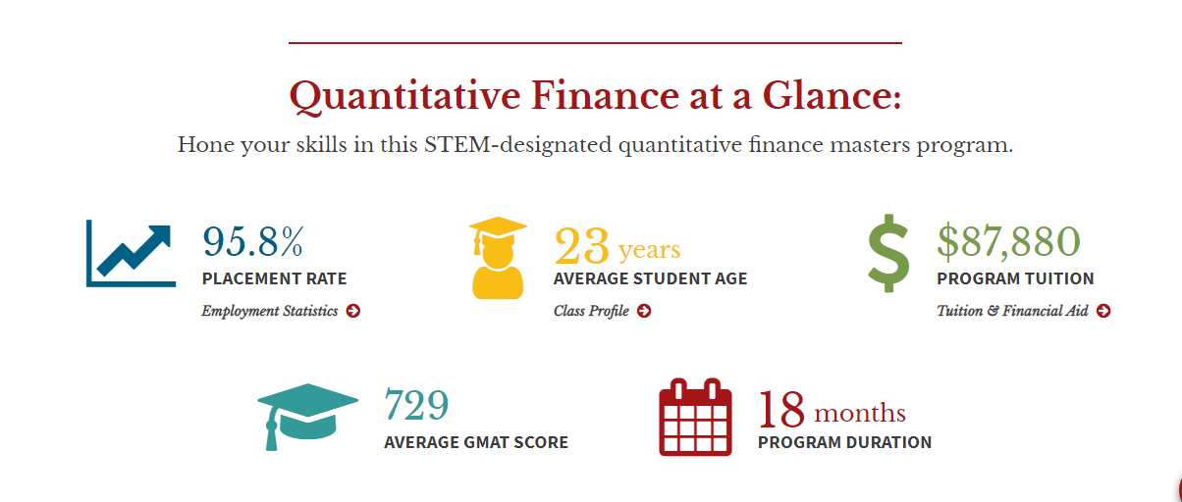
Task: Click the yellow graduate student icon
Action: 498,257
